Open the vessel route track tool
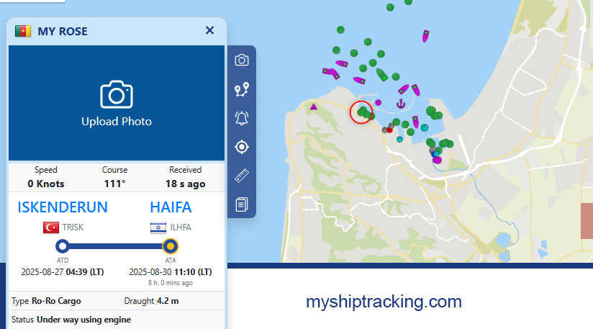593x329 pixels. [242, 89]
